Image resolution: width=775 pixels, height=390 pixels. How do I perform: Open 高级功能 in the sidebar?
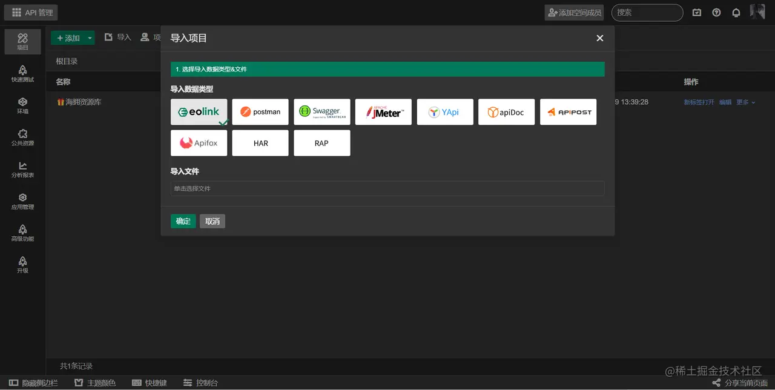(x=22, y=233)
